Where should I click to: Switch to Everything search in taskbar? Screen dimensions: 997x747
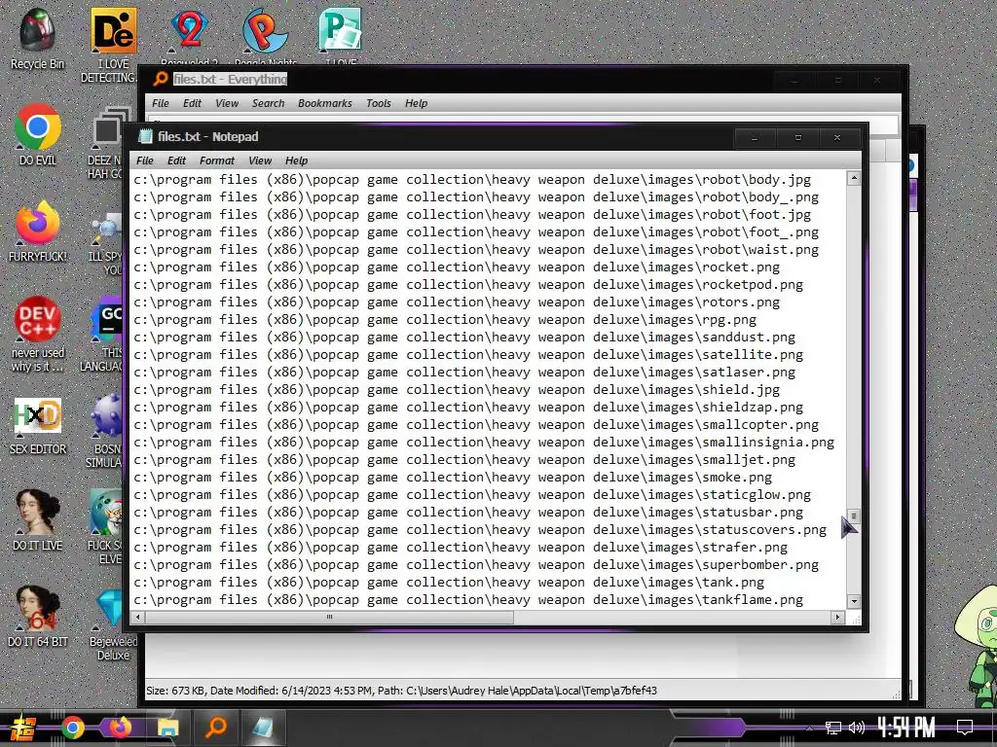click(215, 728)
